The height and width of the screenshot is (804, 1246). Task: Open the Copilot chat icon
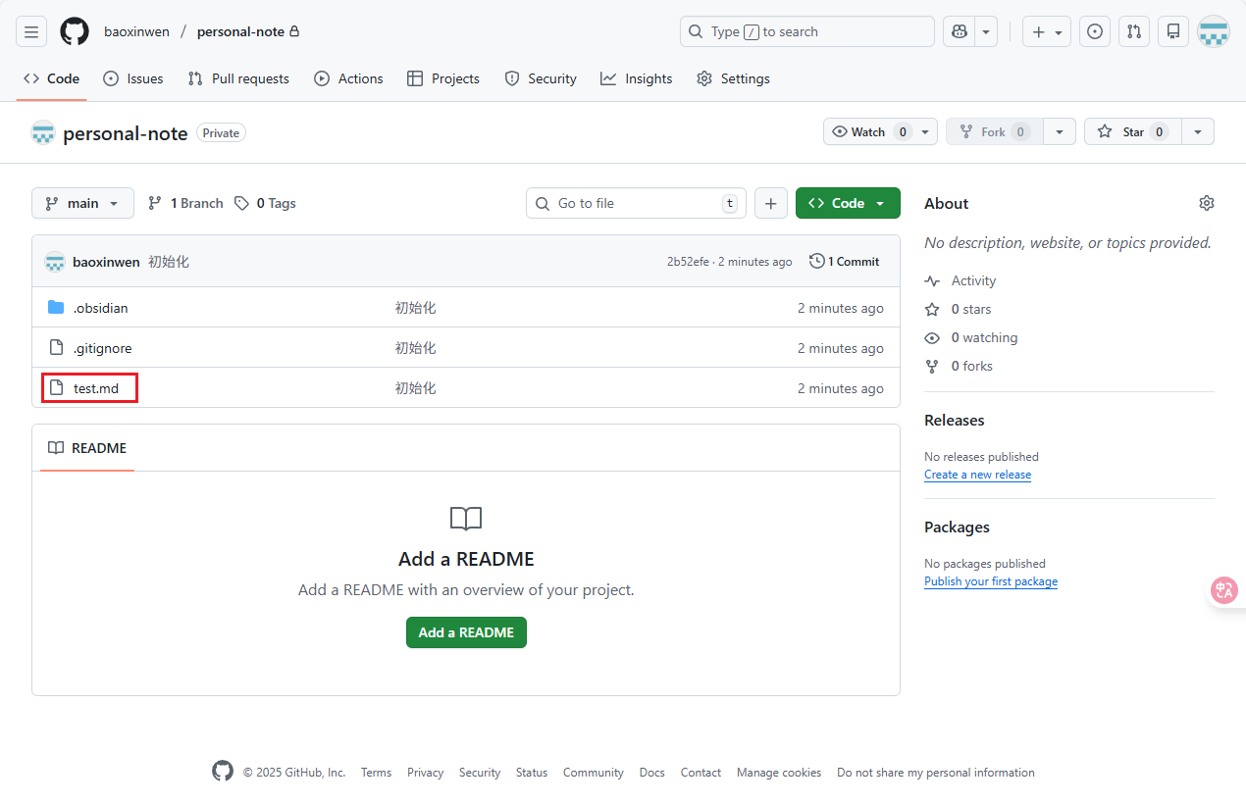(x=959, y=31)
